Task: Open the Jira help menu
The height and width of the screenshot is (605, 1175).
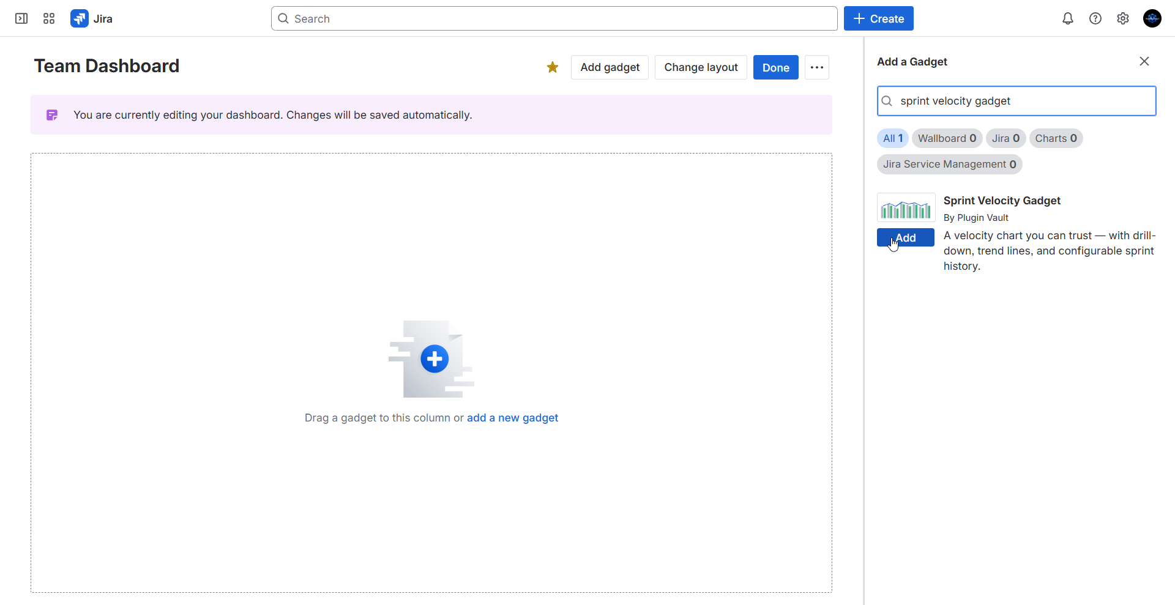Action: click(1095, 18)
